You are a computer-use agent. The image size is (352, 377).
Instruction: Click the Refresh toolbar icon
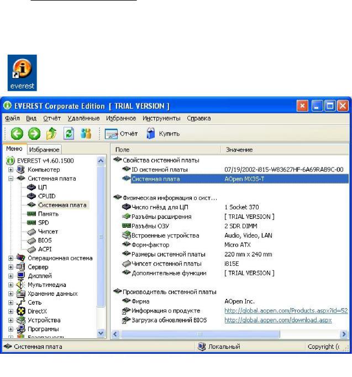(69, 133)
